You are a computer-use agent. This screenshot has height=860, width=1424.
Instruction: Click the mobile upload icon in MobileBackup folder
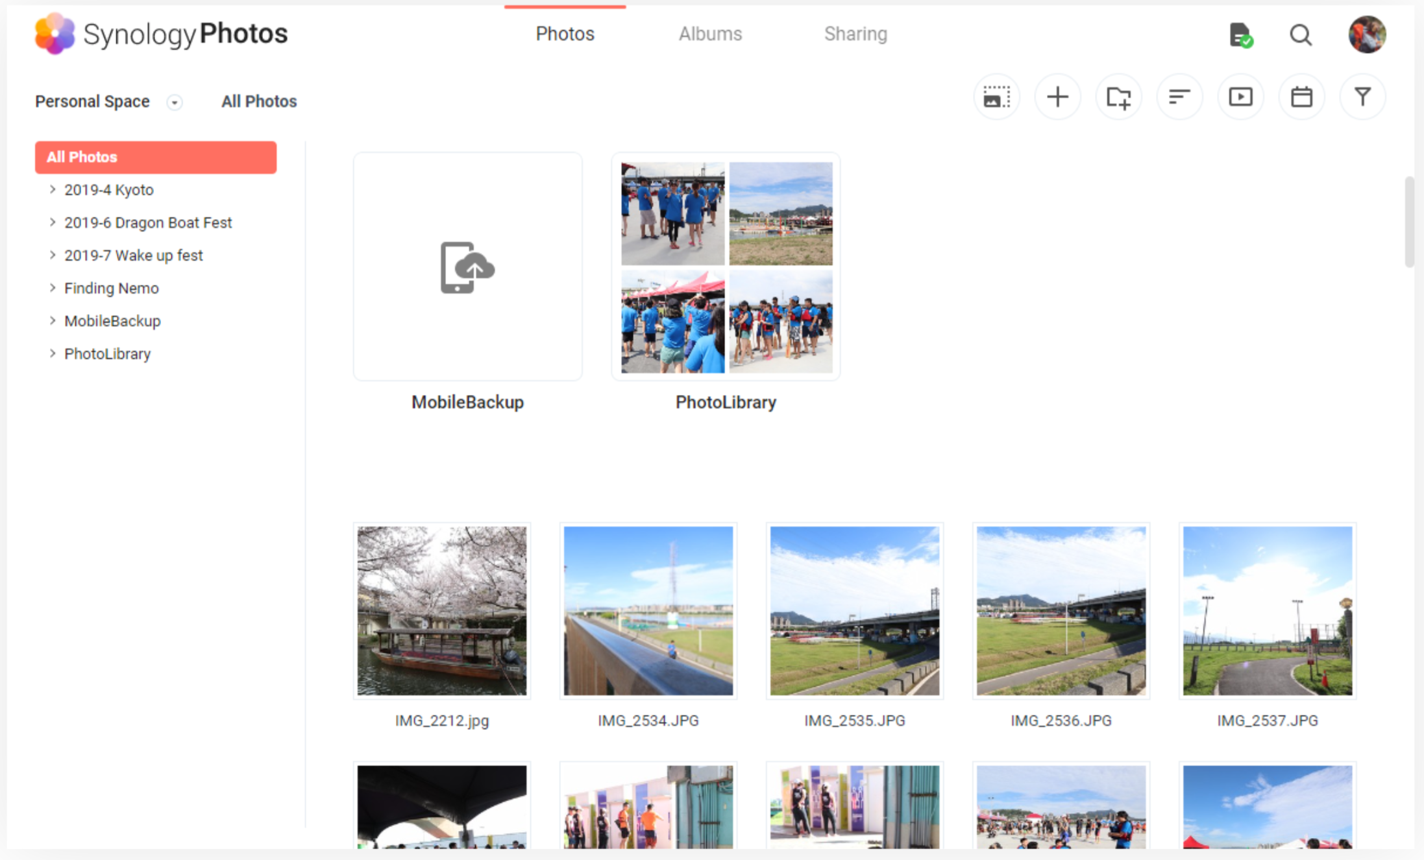pyautogui.click(x=467, y=267)
